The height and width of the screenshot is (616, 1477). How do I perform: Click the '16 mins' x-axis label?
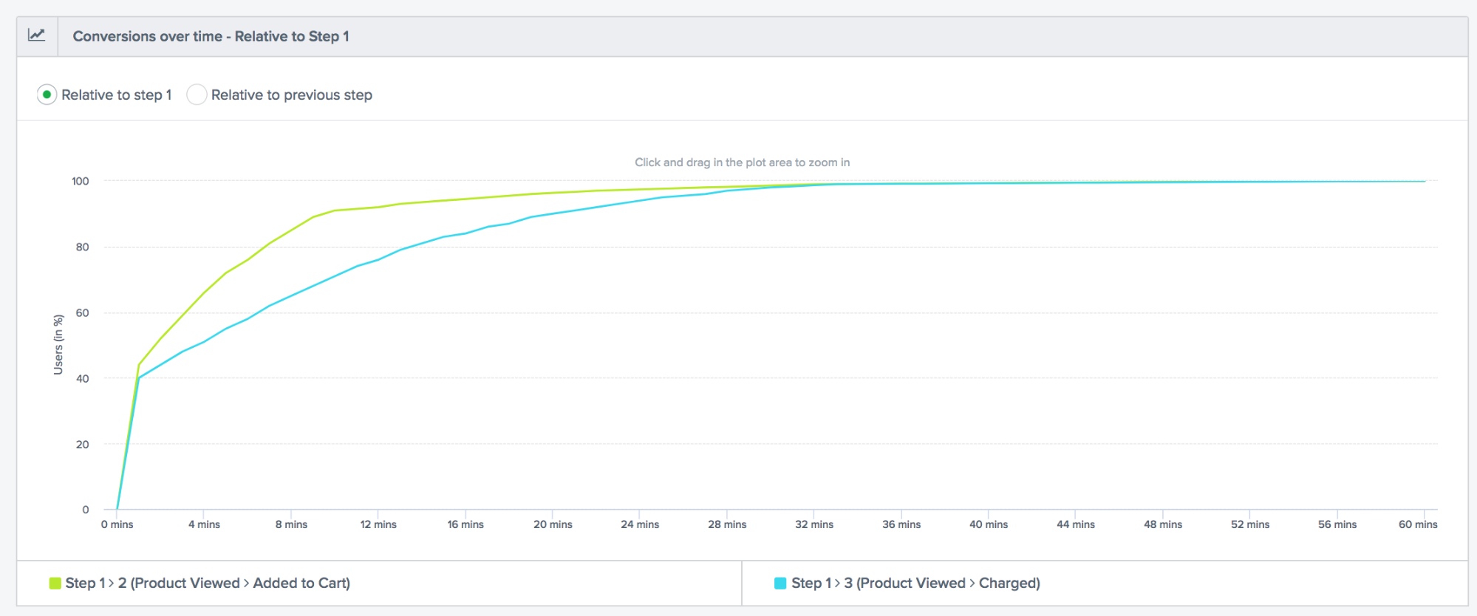[x=465, y=524]
